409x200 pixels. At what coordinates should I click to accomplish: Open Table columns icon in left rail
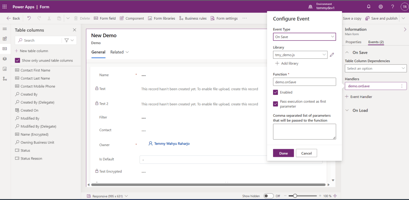pos(4,49)
